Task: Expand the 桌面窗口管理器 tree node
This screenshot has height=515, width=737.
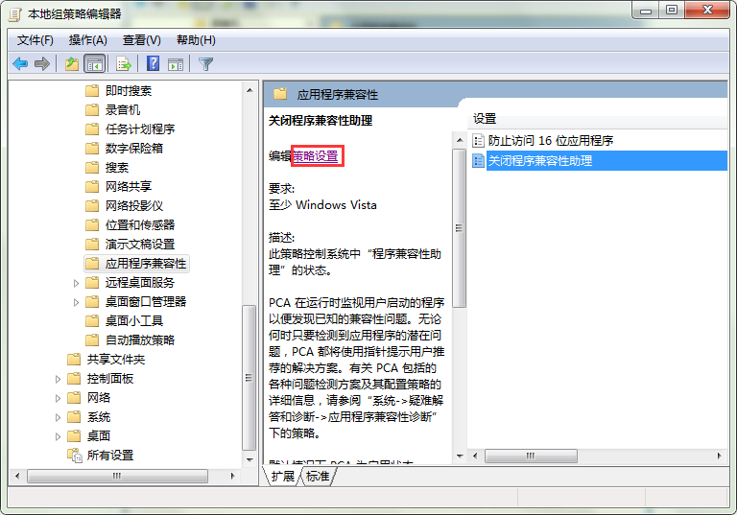Action: pos(77,302)
